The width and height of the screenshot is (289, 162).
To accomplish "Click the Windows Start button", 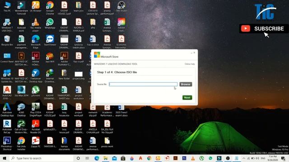I will pos(5,158).
